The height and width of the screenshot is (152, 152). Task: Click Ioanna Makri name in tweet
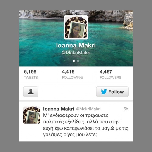(59, 109)
